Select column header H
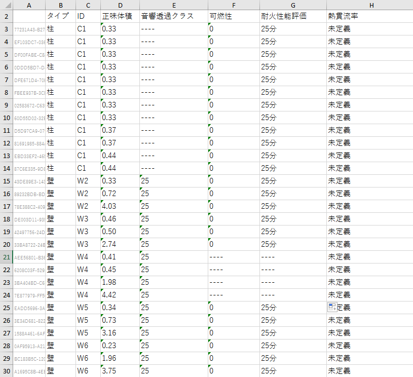This screenshot has width=413, height=377. (x=371, y=5)
